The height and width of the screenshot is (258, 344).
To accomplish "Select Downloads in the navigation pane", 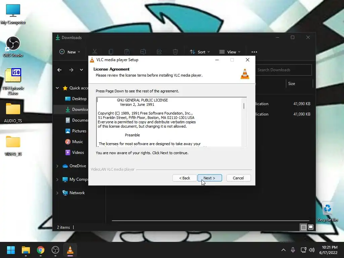I will pos(77,110).
